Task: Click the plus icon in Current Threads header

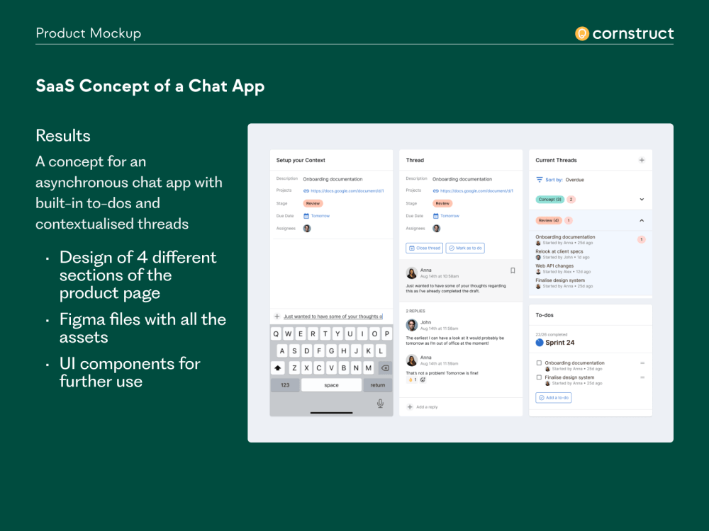Action: coord(641,160)
